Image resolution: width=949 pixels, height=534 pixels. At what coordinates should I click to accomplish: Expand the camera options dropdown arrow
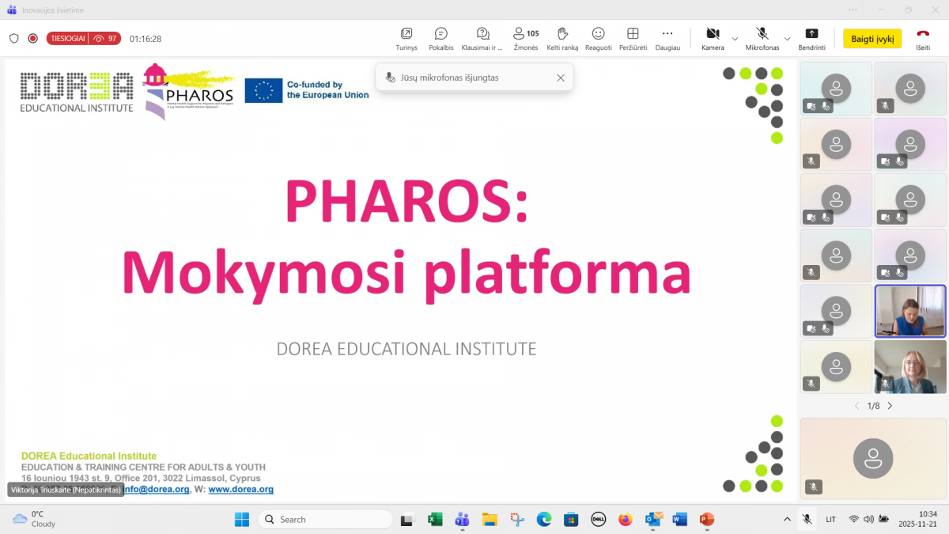pyautogui.click(x=735, y=38)
